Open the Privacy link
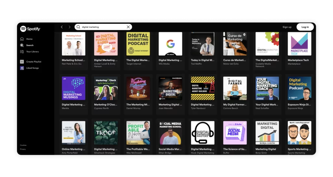Image resolution: width=333 pixels, height=177 pixels. click(23, 149)
